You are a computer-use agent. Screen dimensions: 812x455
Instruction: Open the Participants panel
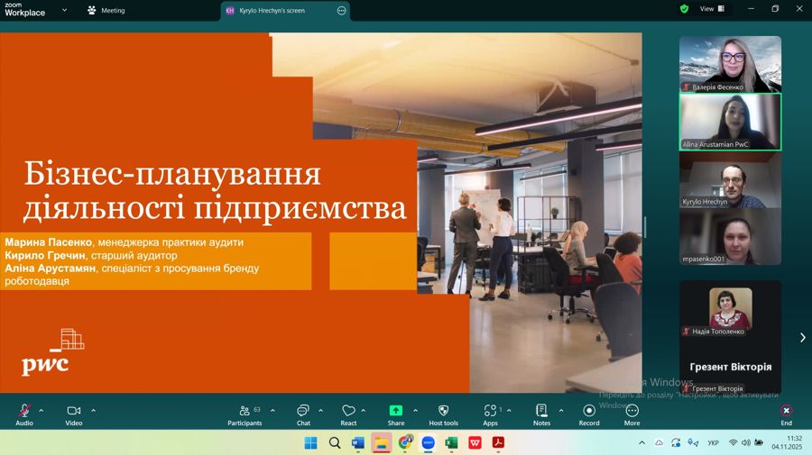(245, 412)
